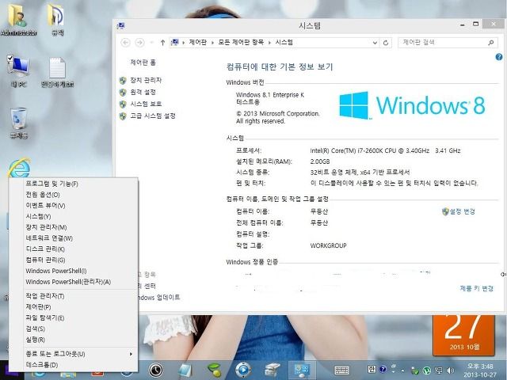The image size is (507, 380).
Task: Open the Recycle Bin desktop icon
Action: pyautogui.click(x=18, y=123)
